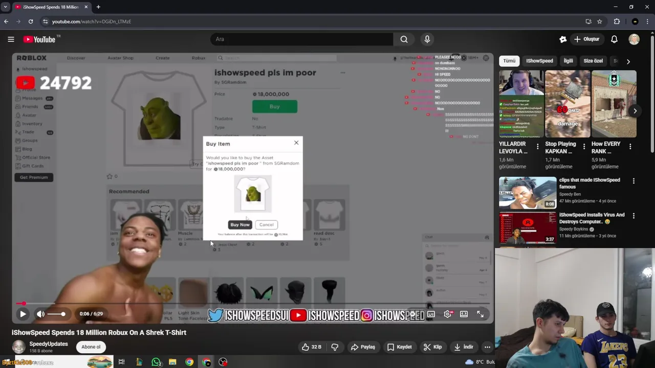Click the sparkle icon beside Oluştur
The image size is (655, 368).
pos(563,39)
